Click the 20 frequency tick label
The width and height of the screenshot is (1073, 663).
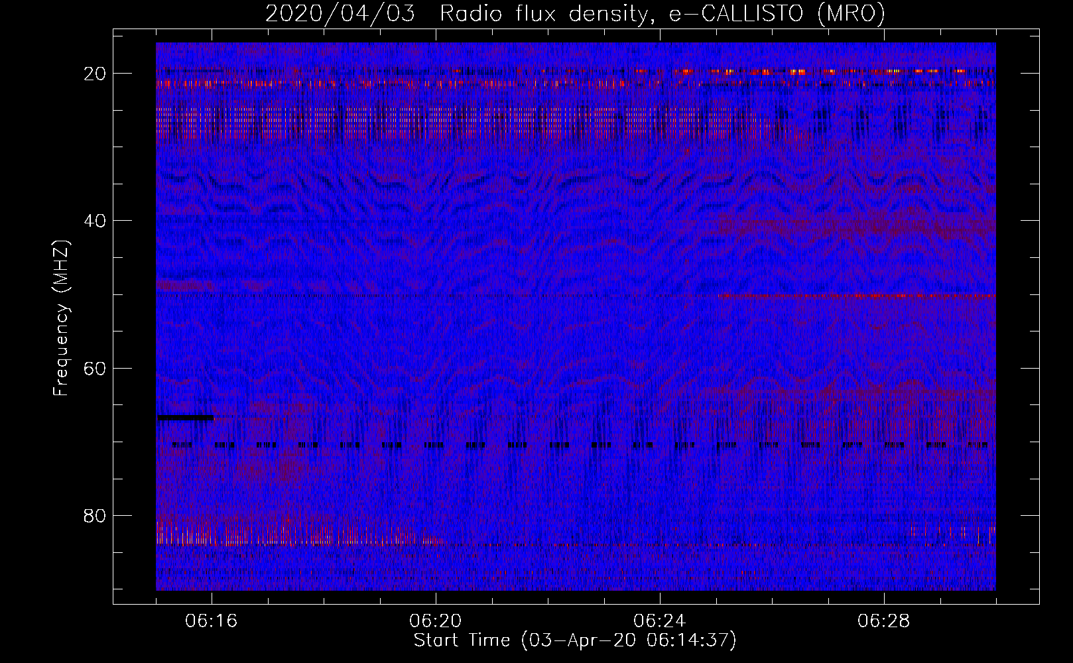tap(95, 74)
